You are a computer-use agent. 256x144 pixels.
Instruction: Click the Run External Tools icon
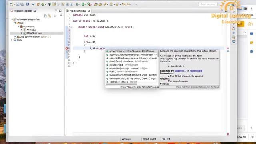coord(89,4)
